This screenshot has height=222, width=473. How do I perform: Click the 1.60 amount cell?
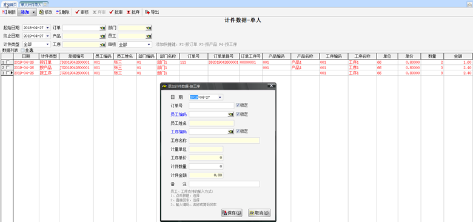pyautogui.click(x=458, y=62)
